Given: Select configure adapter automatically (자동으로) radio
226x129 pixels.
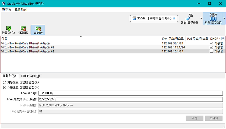Looking at the screenshot, I should (x=4, y=82).
